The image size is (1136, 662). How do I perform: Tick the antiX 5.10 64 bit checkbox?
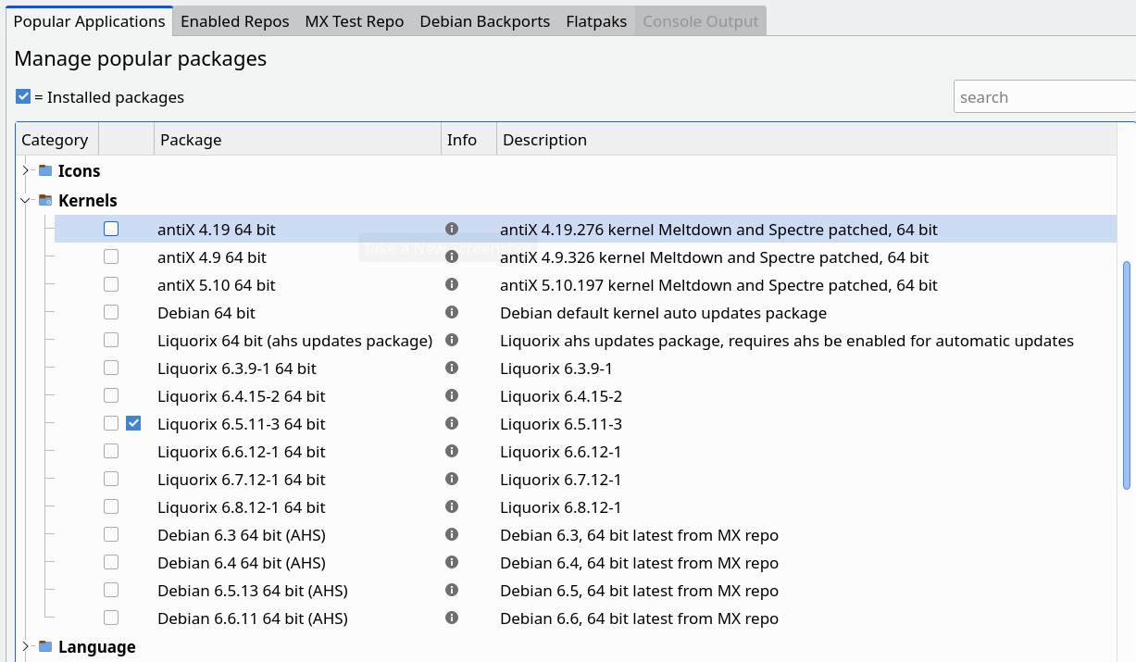pyautogui.click(x=111, y=284)
